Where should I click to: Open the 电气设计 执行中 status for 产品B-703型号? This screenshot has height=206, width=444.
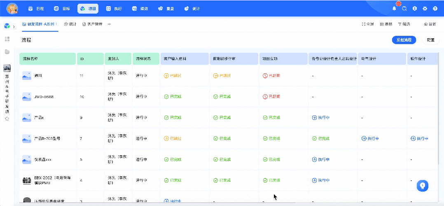coord(370,138)
